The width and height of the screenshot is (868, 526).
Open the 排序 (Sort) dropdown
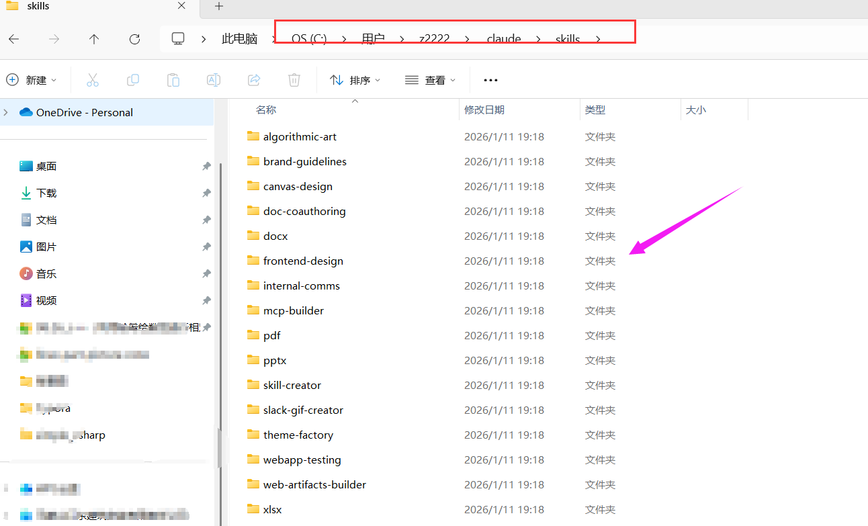[x=355, y=80]
